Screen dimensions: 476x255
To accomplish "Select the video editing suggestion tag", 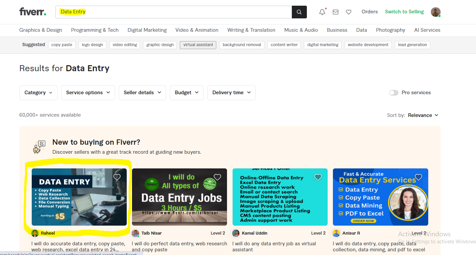I will (x=125, y=45).
